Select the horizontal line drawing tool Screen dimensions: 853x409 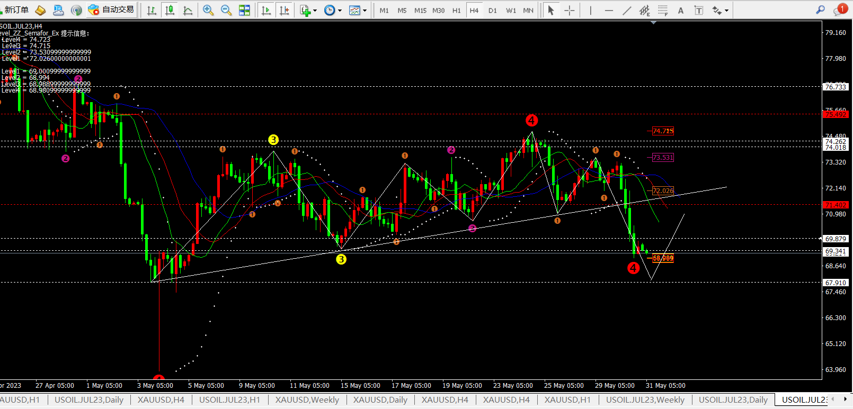click(x=609, y=10)
